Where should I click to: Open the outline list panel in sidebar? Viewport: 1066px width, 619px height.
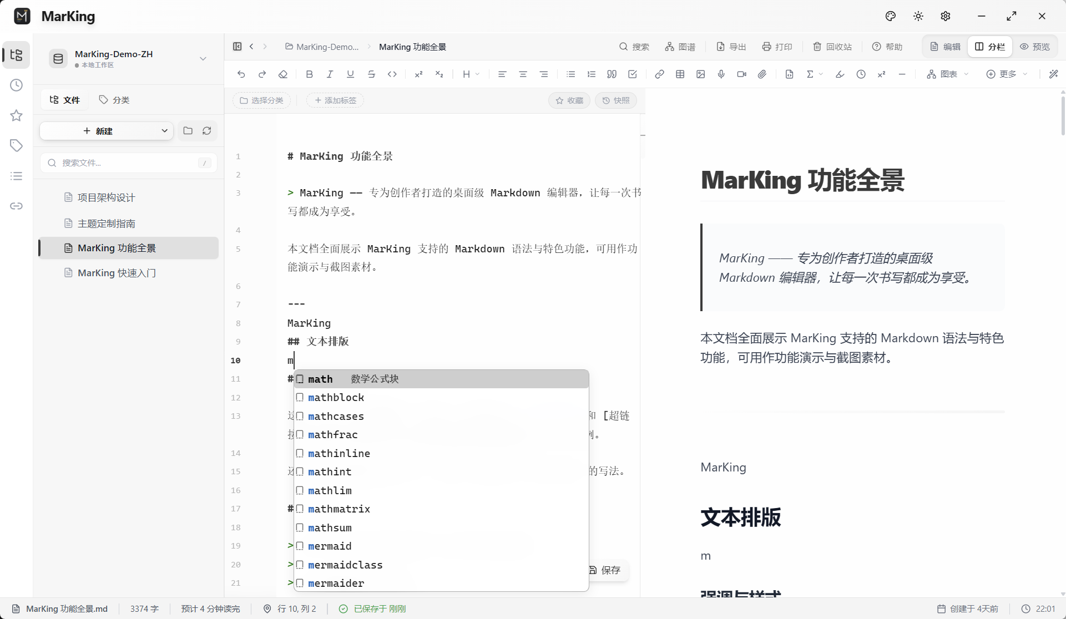tap(17, 176)
